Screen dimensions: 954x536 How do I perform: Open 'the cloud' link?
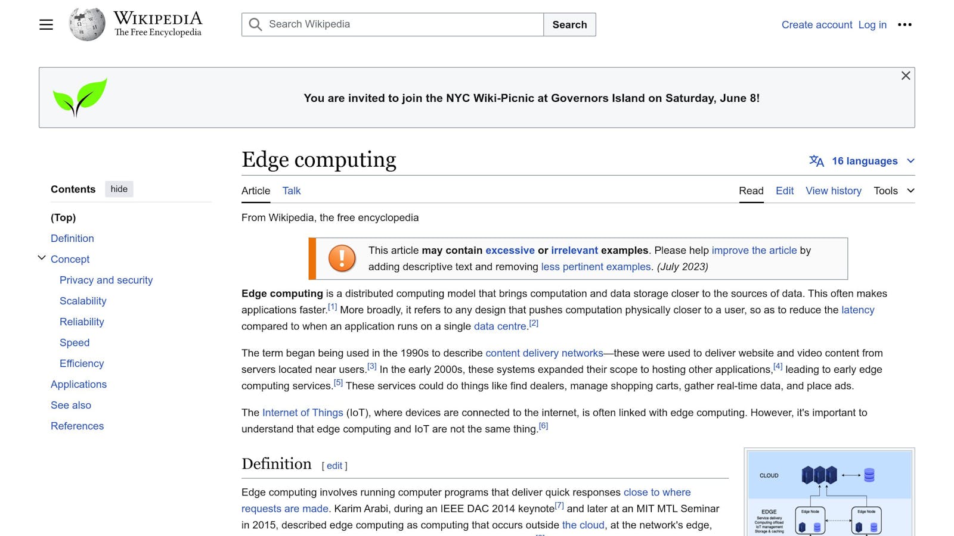click(x=583, y=525)
